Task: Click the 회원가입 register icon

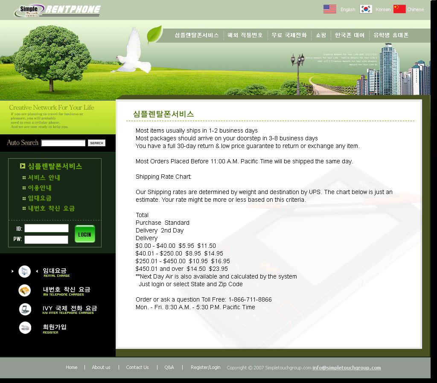Action: tap(25, 328)
